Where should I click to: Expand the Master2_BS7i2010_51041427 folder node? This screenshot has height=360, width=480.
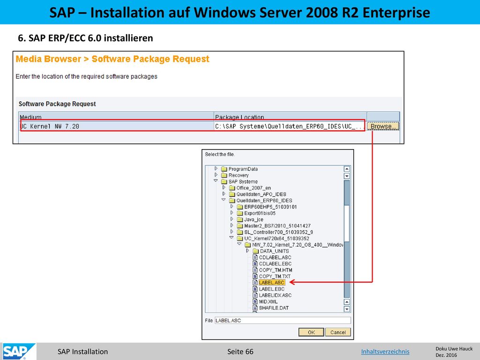click(x=232, y=225)
